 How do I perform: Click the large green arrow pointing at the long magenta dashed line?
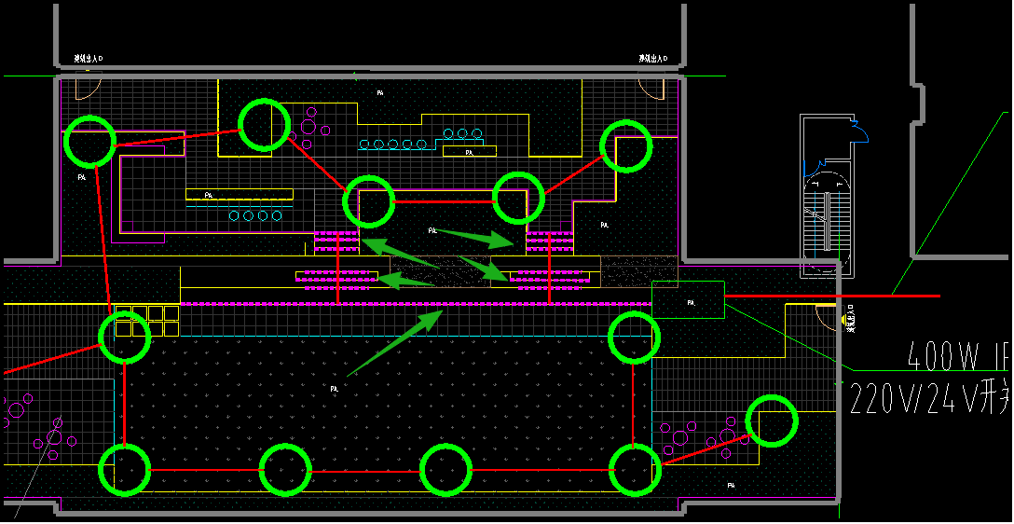[x=395, y=341]
